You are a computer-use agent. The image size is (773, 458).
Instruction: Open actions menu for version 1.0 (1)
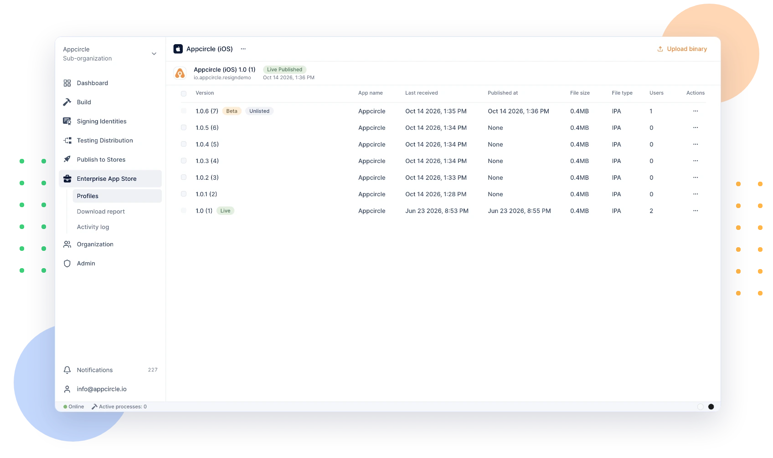(x=696, y=211)
